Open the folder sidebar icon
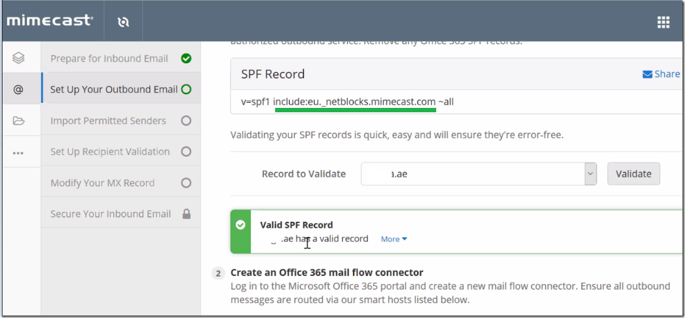Image resolution: width=685 pixels, height=318 pixels. [x=18, y=120]
